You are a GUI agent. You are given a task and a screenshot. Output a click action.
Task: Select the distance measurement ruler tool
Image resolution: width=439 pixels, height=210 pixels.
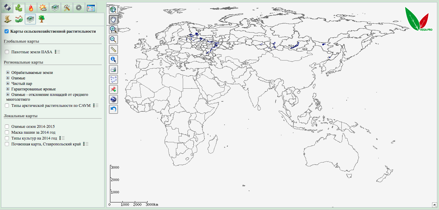pyautogui.click(x=113, y=49)
